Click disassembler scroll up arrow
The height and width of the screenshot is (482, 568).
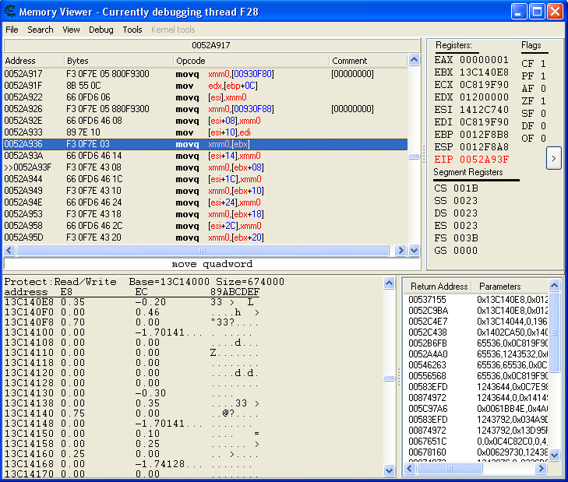[x=414, y=60]
